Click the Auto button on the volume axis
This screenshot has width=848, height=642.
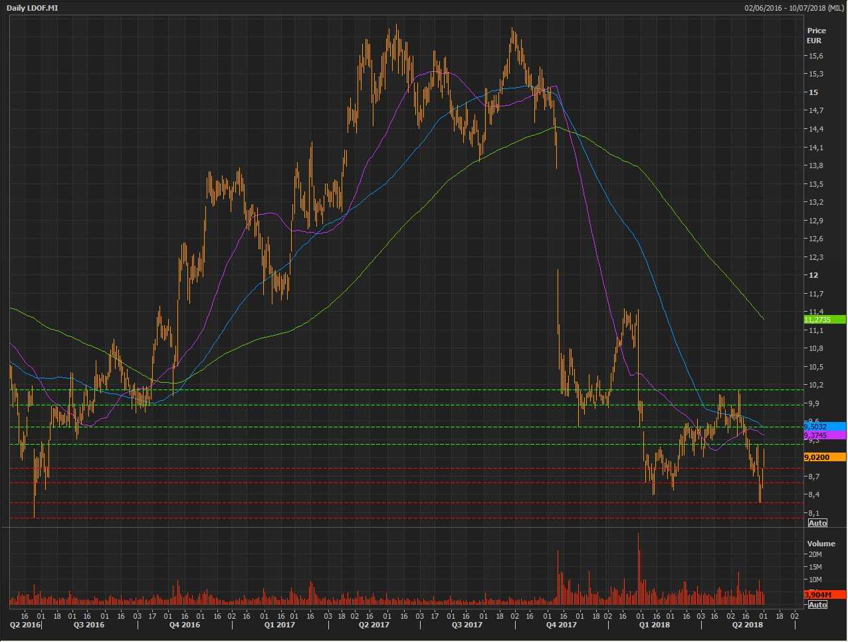pyautogui.click(x=817, y=605)
